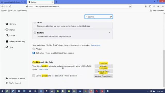Open the Sync settings category
This screenshot has height=93, width=165.
tap(10, 47)
